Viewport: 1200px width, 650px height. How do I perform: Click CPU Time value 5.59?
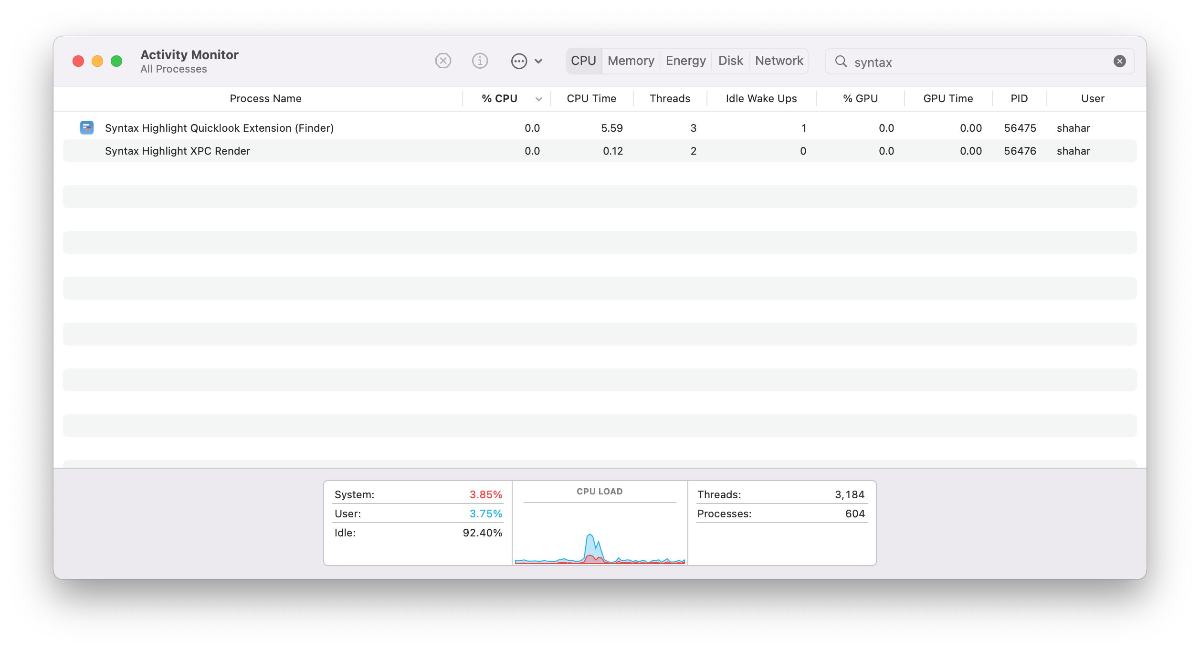coord(612,128)
